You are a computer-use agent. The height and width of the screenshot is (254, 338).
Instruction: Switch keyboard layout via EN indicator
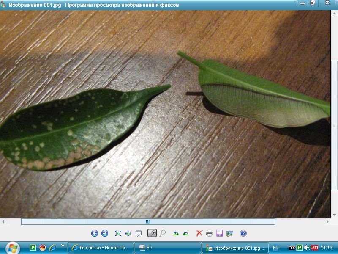[276, 248]
